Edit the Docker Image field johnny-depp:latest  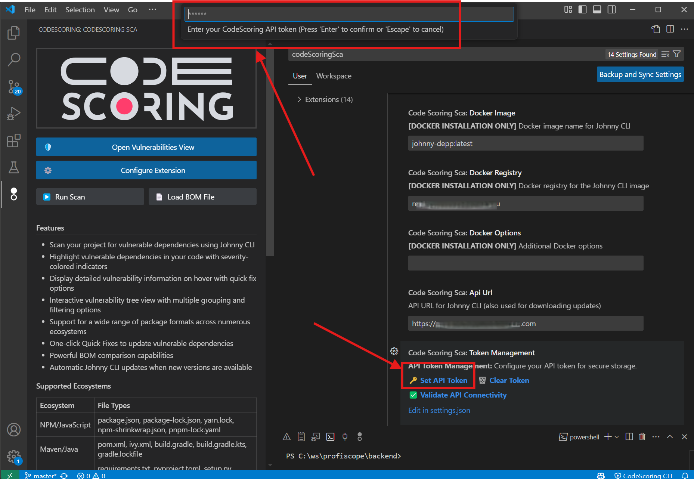526,143
